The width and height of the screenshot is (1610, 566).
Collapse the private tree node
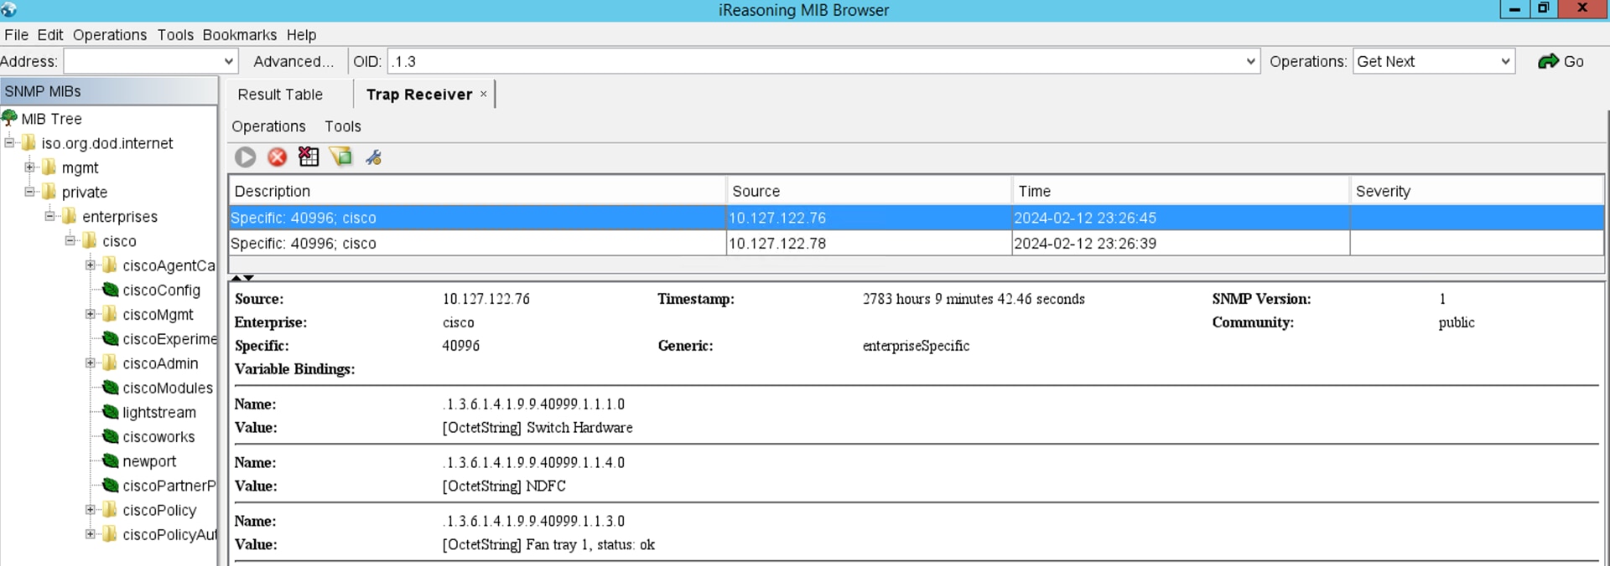29,191
